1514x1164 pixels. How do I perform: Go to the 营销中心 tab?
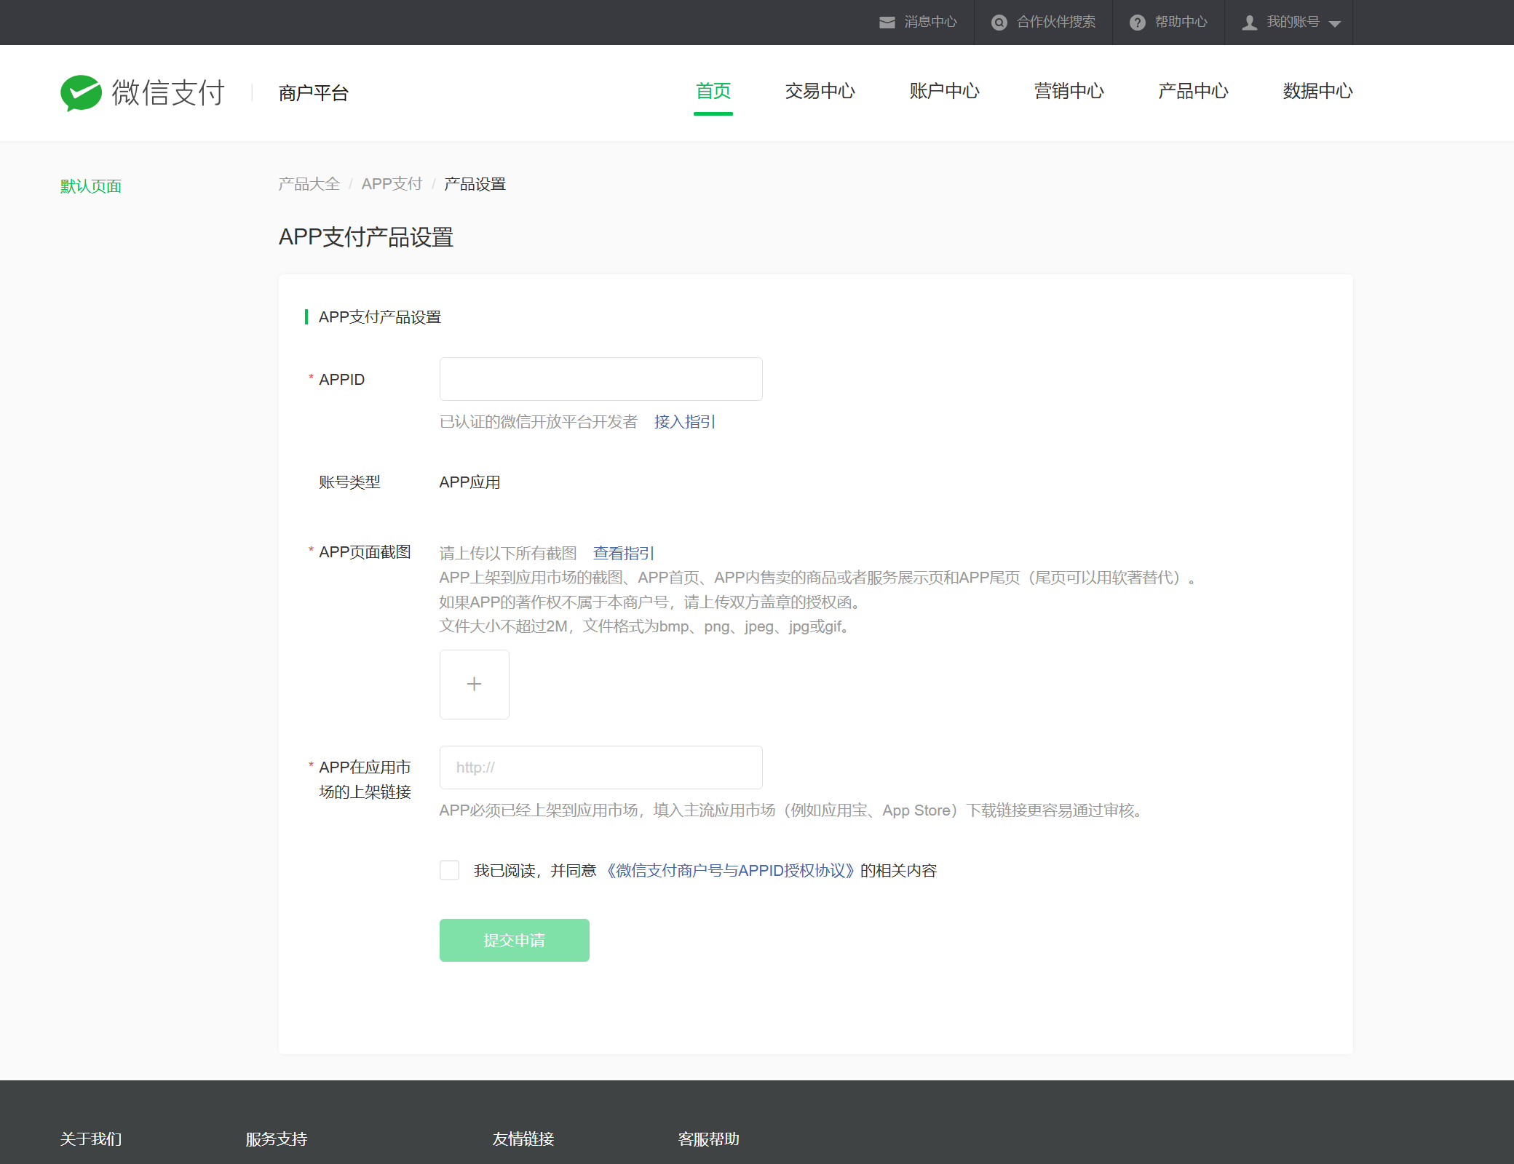(1069, 91)
